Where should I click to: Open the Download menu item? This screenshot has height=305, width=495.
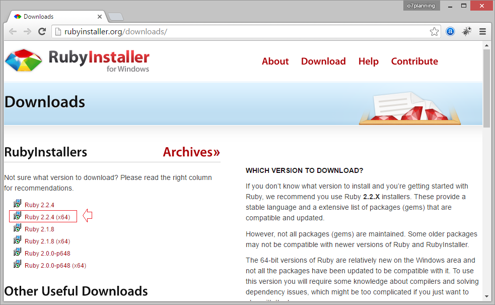coord(323,62)
